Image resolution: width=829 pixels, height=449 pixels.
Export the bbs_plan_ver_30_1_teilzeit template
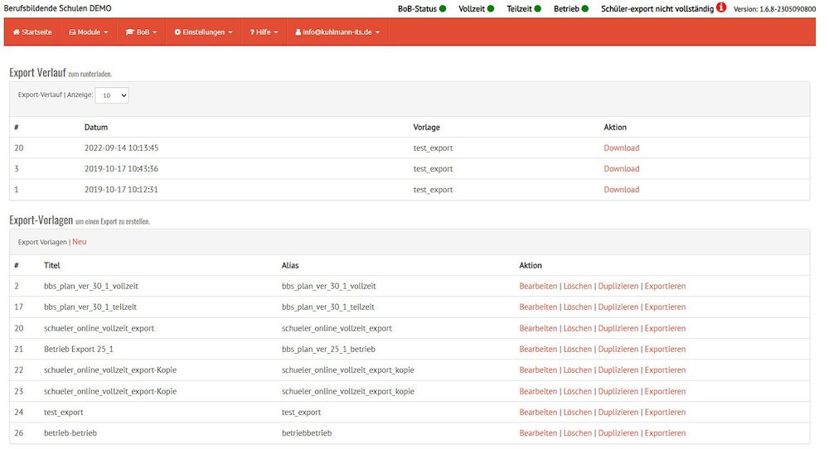(665, 307)
